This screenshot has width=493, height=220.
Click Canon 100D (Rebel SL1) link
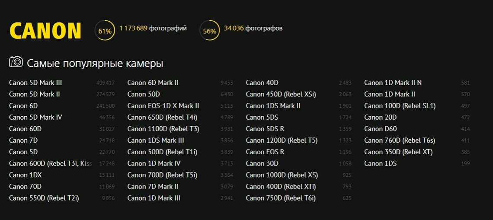tap(400, 106)
